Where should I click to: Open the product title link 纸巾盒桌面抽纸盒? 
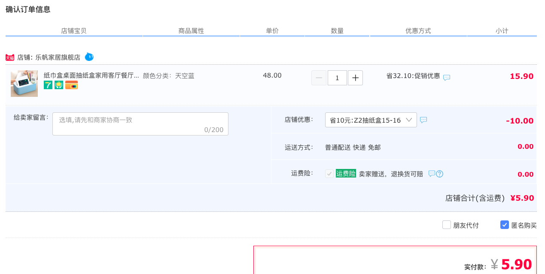click(x=91, y=75)
